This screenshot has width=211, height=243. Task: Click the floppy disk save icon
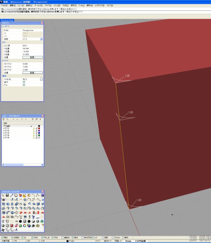tap(7, 196)
